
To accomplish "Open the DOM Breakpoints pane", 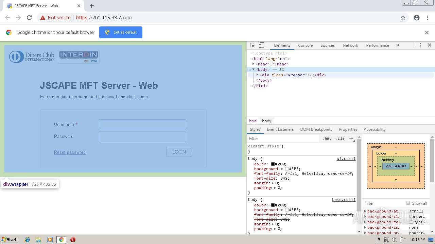I will 316,129.
